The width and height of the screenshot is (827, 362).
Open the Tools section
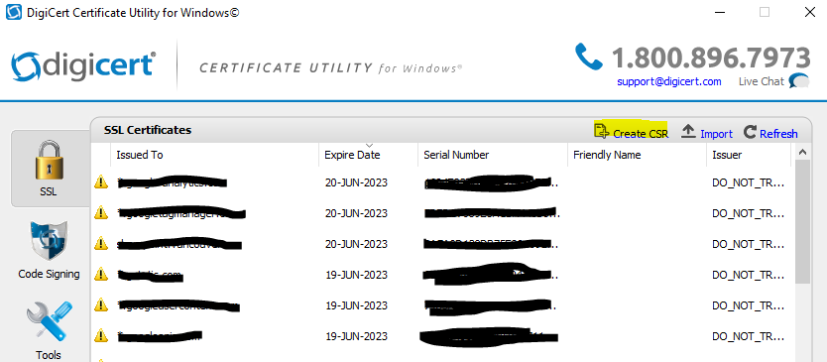click(48, 330)
